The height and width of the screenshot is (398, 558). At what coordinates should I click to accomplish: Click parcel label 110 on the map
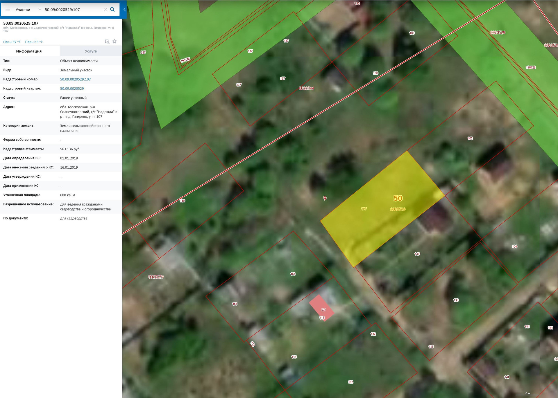[x=183, y=201]
